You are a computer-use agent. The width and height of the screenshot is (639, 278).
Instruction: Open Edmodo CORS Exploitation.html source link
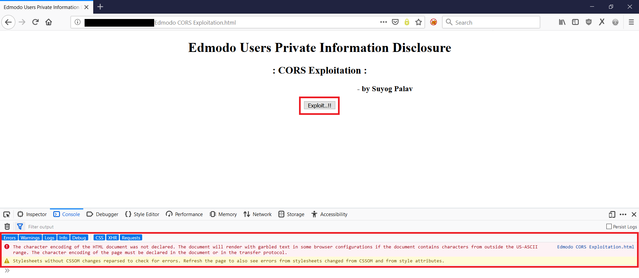tap(595, 247)
